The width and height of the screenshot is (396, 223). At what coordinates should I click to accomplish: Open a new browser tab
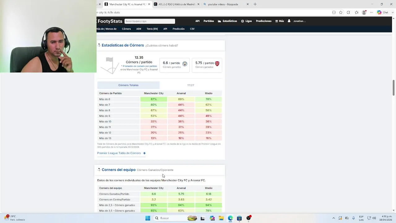pyautogui.click(x=255, y=4)
